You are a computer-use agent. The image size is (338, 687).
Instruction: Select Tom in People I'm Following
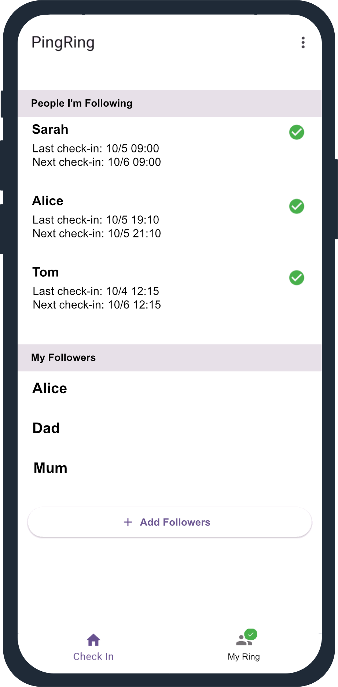click(x=46, y=272)
